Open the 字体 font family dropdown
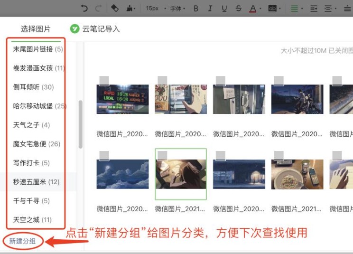This screenshot has width=353, height=254. [177, 9]
